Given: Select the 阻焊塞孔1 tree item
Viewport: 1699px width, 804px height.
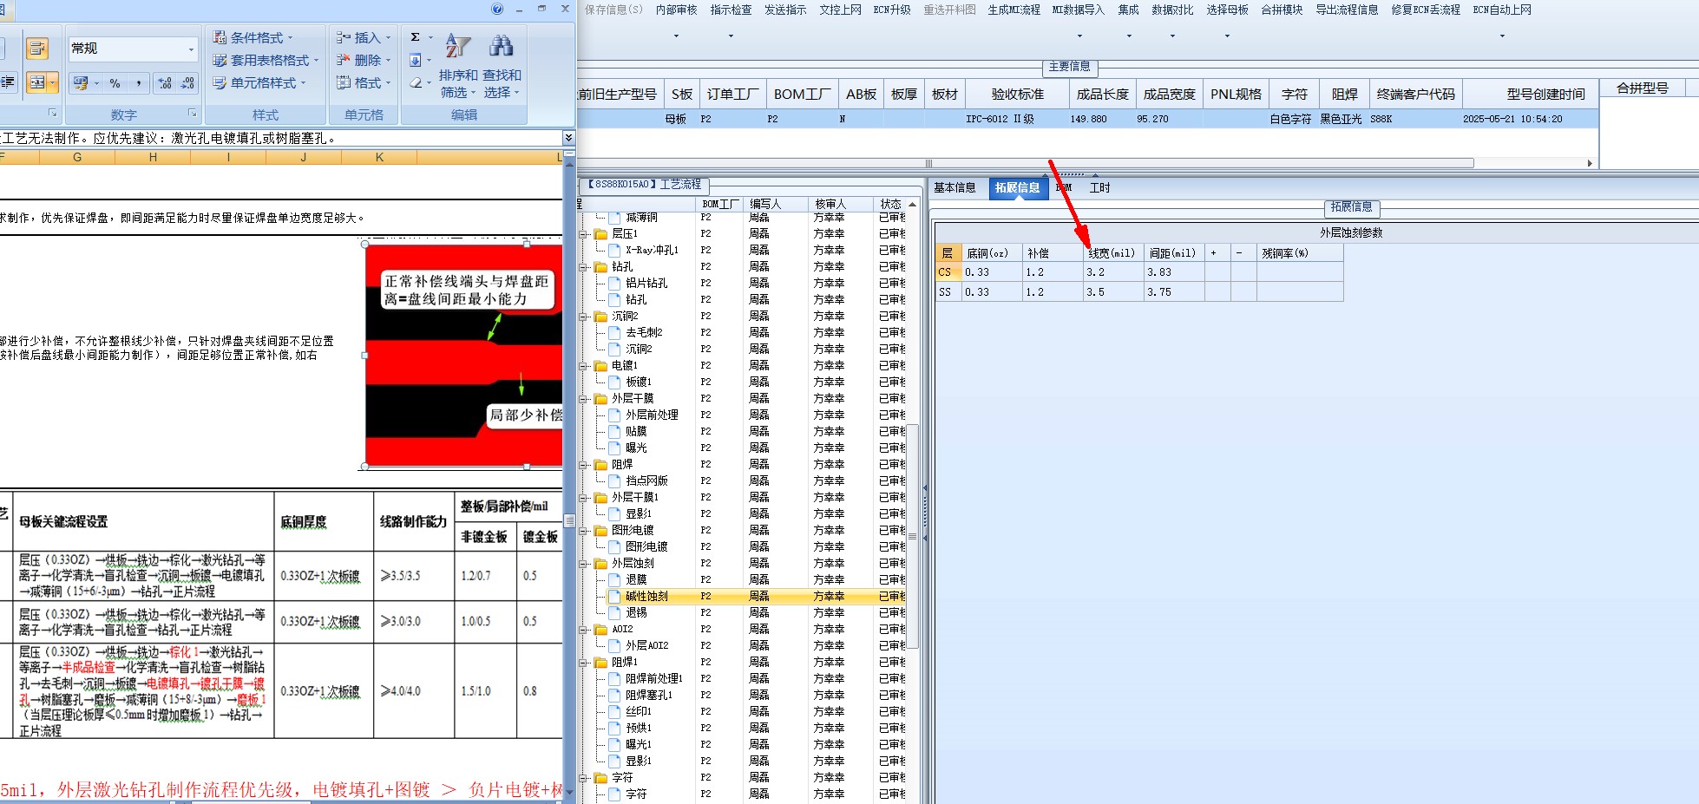Looking at the screenshot, I should tap(649, 696).
